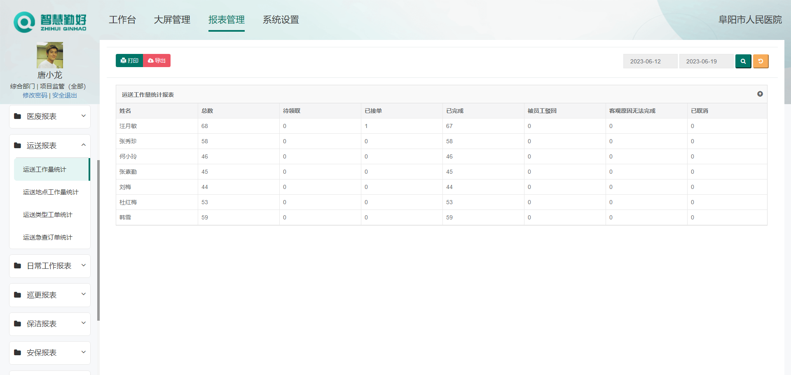Click the 日常工作报表 folder icon
This screenshot has height=375, width=791.
(x=17, y=266)
